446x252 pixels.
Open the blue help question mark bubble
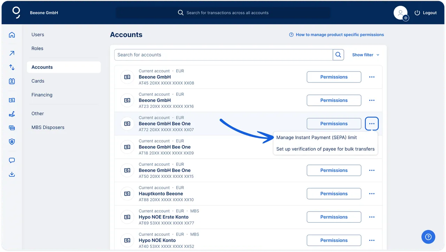tap(428, 237)
